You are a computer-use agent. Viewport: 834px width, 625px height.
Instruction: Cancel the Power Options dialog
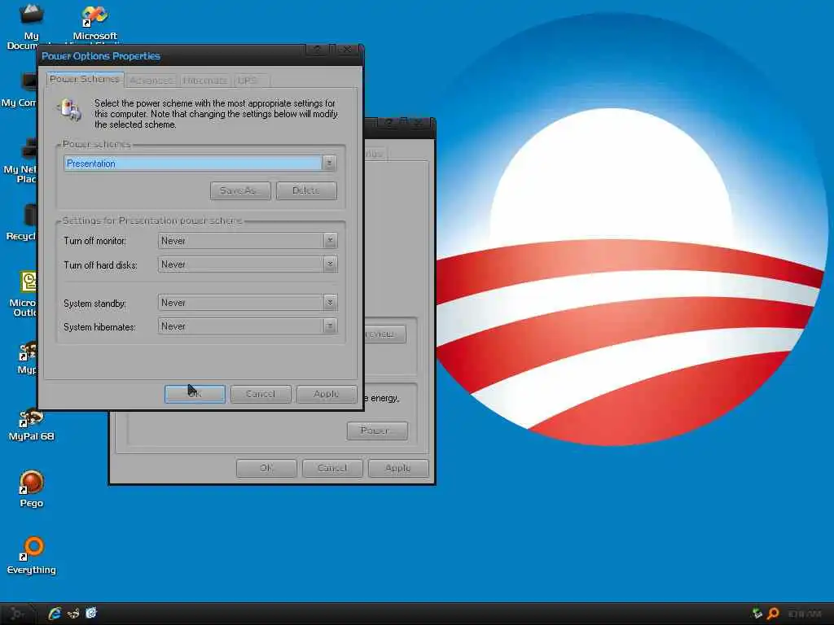(261, 394)
